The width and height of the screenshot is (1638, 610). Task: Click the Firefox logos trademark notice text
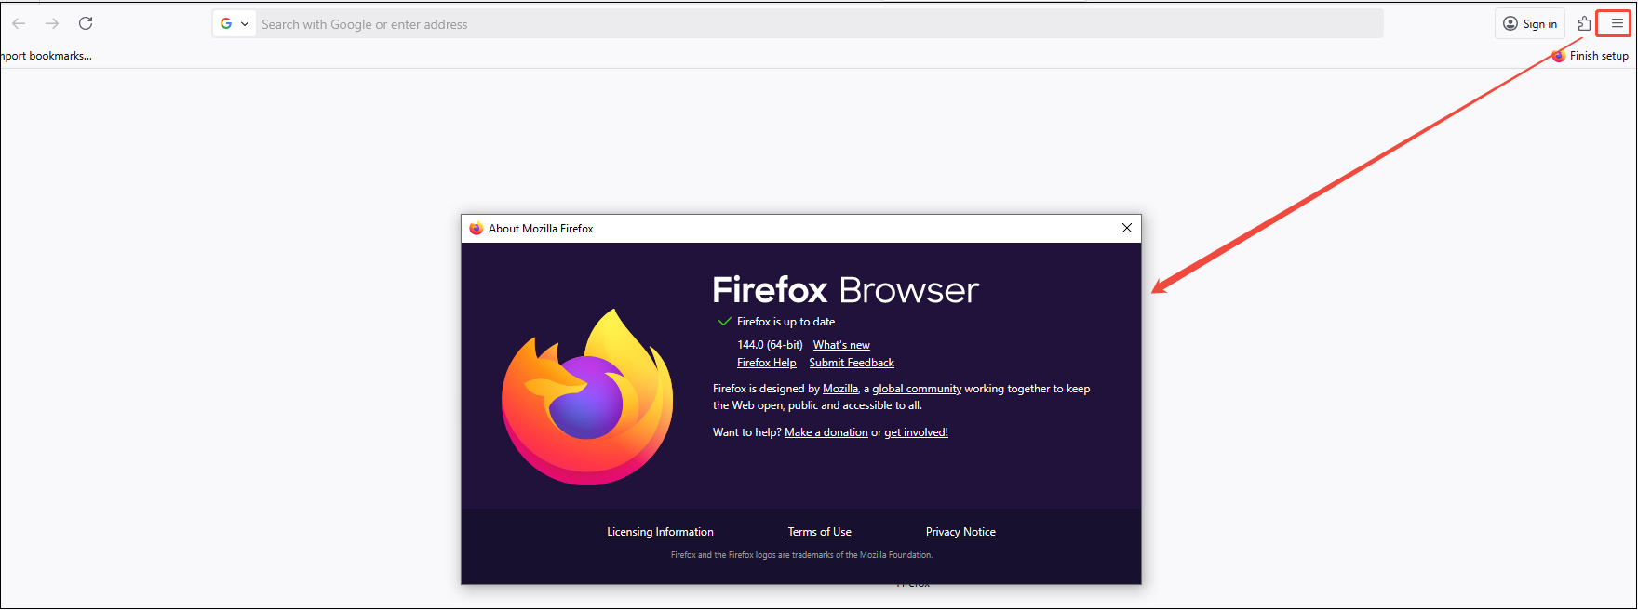tap(801, 555)
